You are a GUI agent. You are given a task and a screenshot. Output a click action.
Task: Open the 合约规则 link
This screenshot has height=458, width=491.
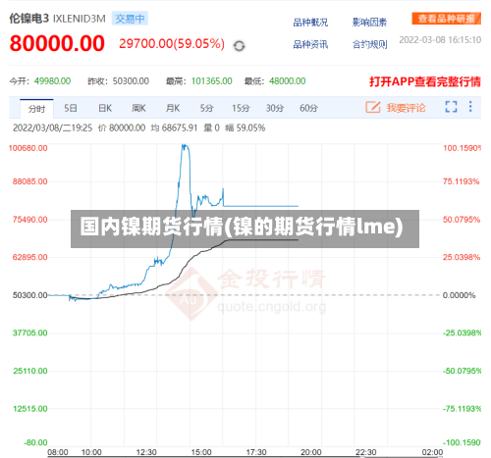(x=369, y=44)
